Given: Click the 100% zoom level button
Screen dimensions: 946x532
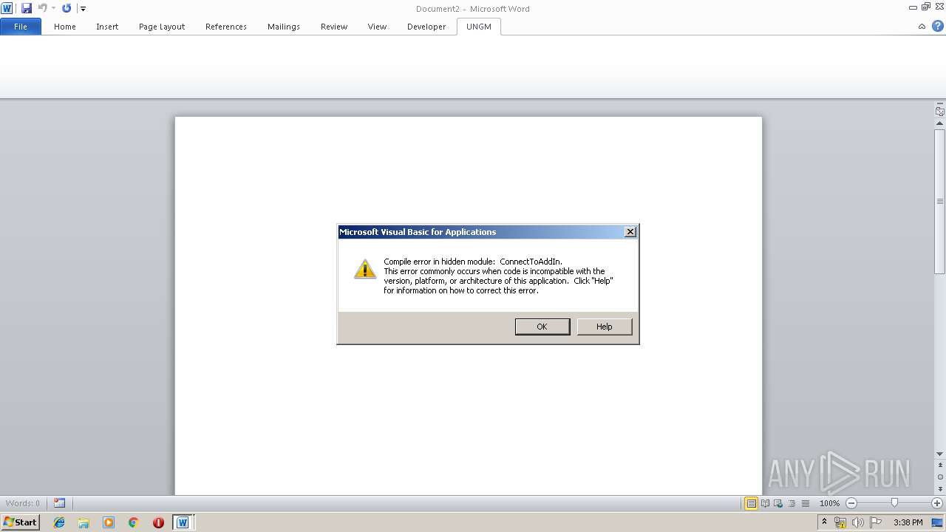Looking at the screenshot, I should pyautogui.click(x=829, y=503).
